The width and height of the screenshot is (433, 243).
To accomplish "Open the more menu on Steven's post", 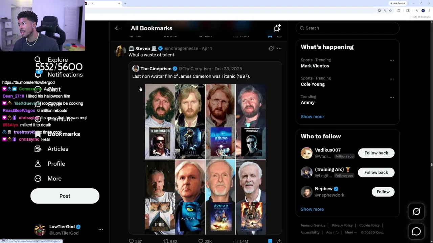I will pyautogui.click(x=279, y=48).
